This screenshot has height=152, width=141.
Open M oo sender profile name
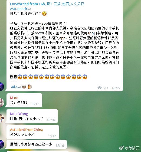tap(14, 98)
